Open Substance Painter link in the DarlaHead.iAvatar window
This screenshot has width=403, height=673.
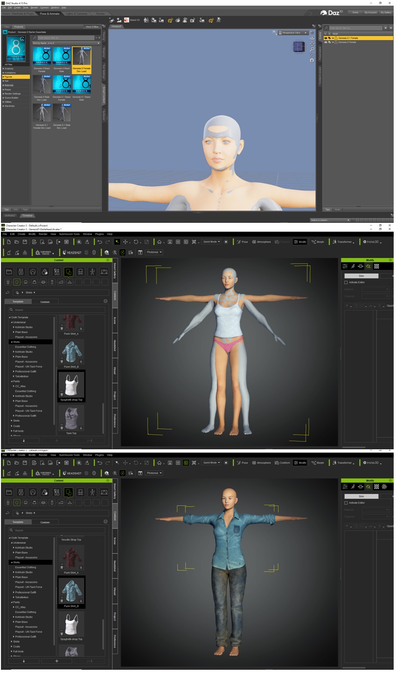click(44, 252)
